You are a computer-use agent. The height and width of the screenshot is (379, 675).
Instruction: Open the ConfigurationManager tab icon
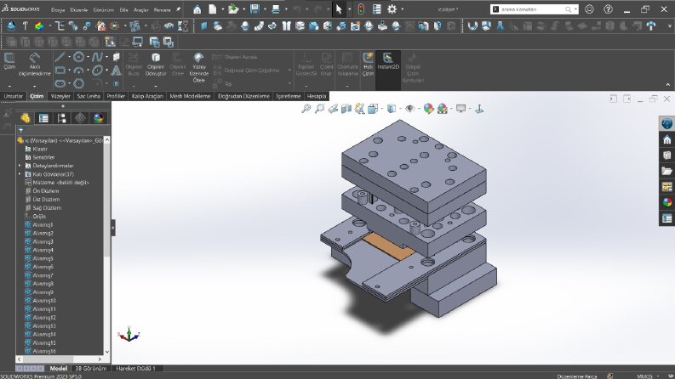click(62, 118)
